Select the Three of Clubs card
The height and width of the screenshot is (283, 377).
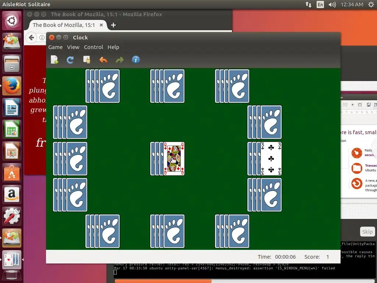pos(271,158)
